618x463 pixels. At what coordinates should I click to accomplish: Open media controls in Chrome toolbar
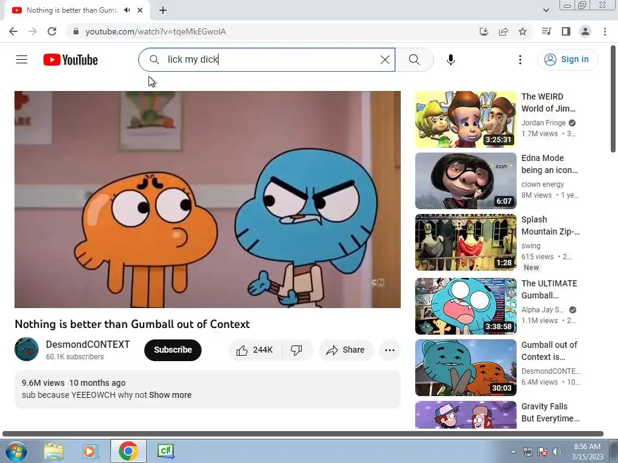546,31
